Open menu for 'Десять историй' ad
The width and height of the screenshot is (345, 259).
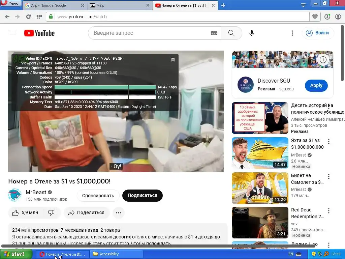click(329, 106)
